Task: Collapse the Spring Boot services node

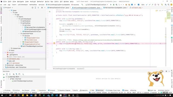Action: coord(6,77)
